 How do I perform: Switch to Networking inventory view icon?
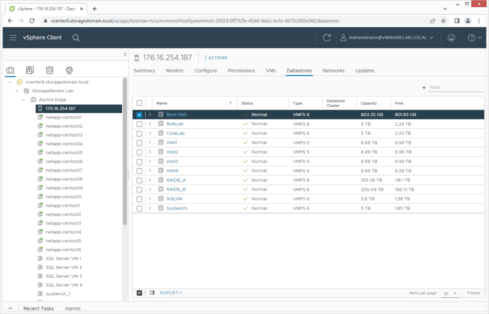[69, 70]
